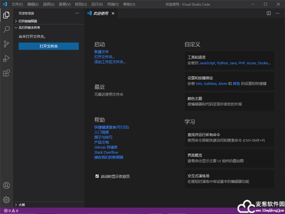Open the Search view icon

tap(6, 29)
